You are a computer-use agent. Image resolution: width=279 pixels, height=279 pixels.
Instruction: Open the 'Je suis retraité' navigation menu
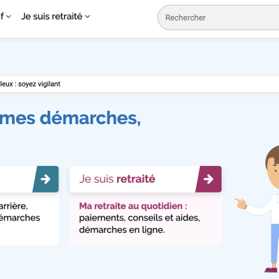click(55, 17)
